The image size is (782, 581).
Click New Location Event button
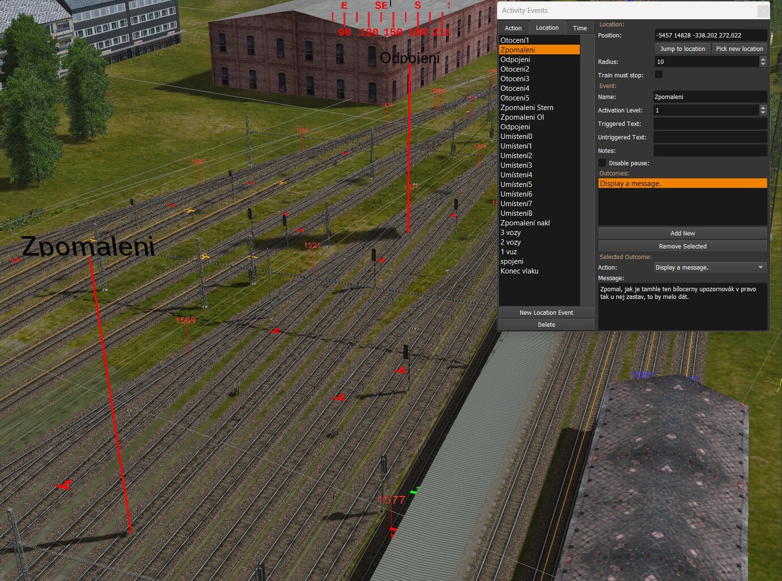pyautogui.click(x=546, y=313)
